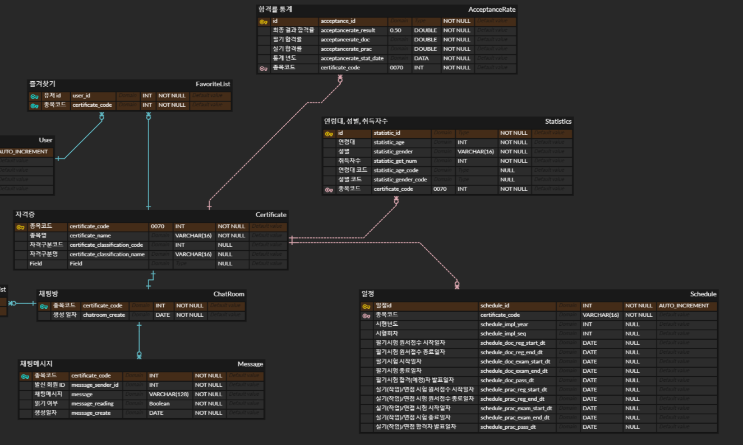
Task: Select the User table title
Action: coord(45,140)
